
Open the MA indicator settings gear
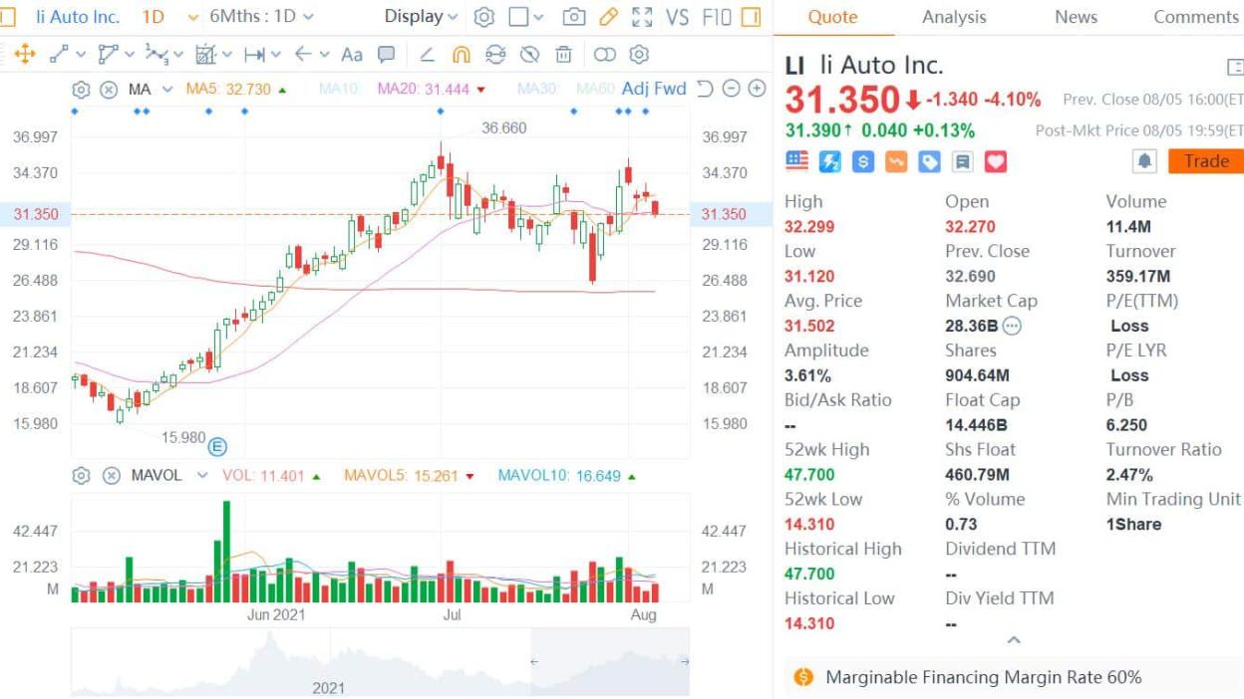(81, 90)
